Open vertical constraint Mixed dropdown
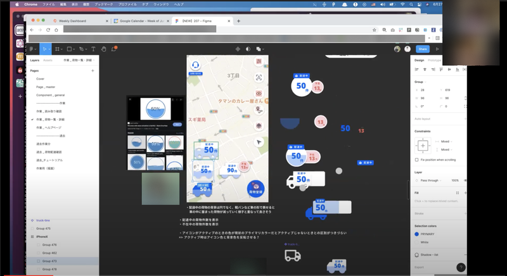This screenshot has height=276, width=507. click(x=446, y=149)
